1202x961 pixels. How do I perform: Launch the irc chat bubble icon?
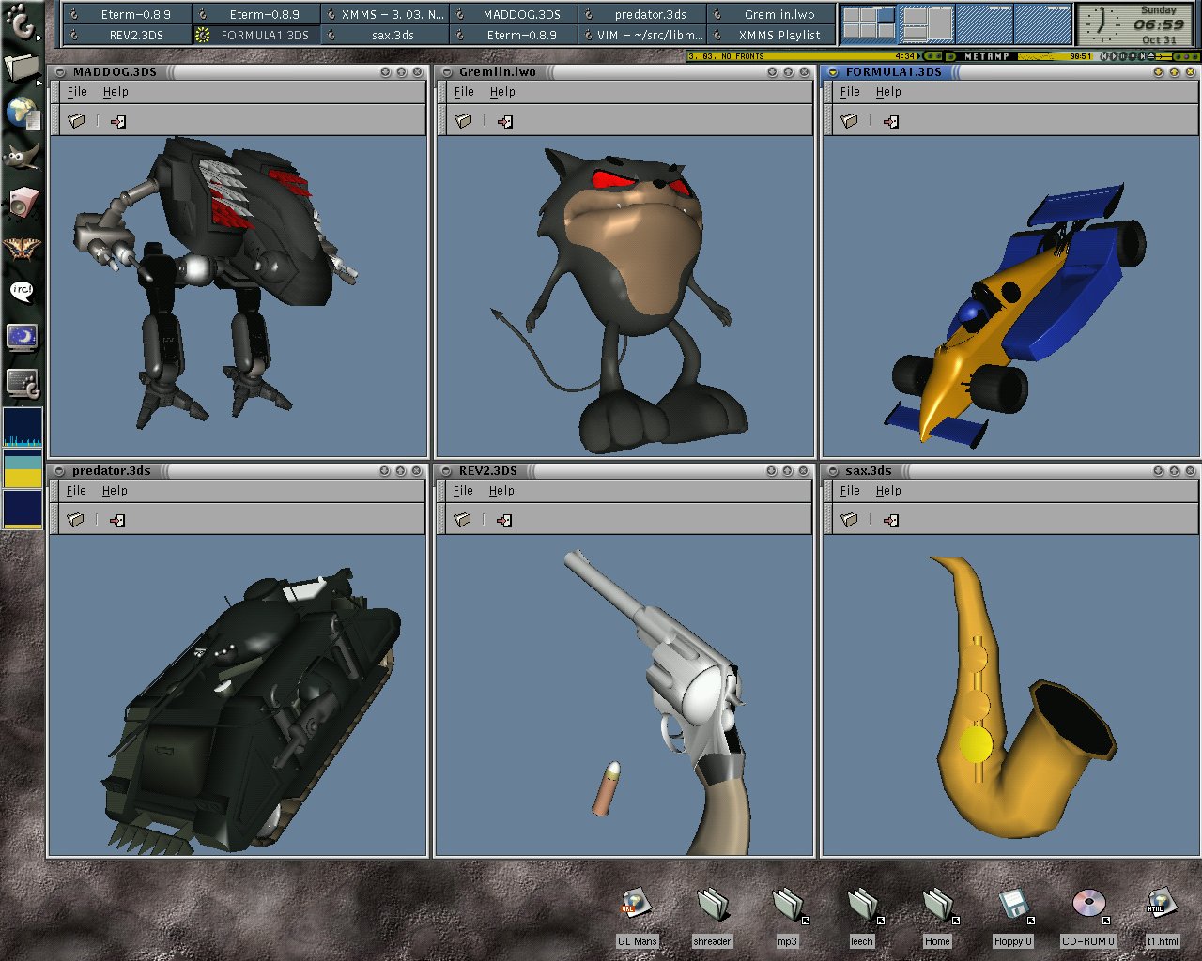point(22,291)
